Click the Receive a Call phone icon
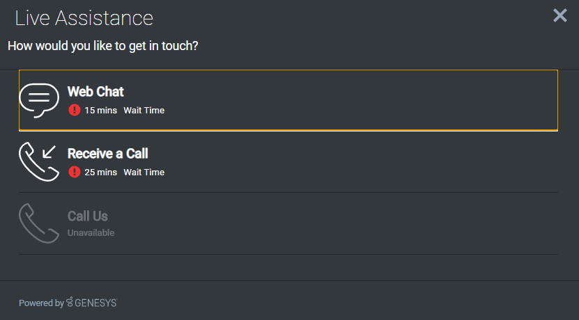Screen dimensions: 579x320 point(39,162)
